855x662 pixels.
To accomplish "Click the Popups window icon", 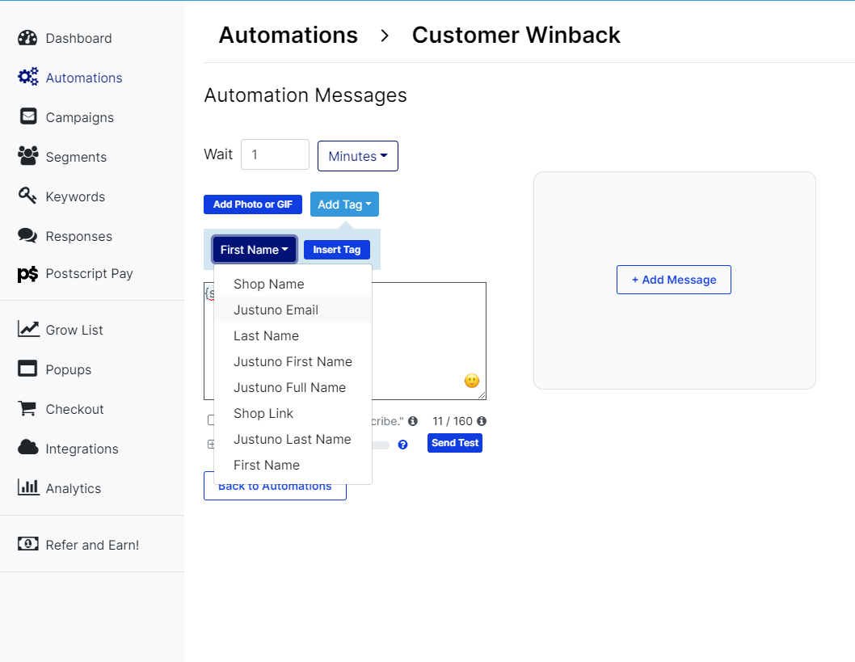I will (x=28, y=369).
